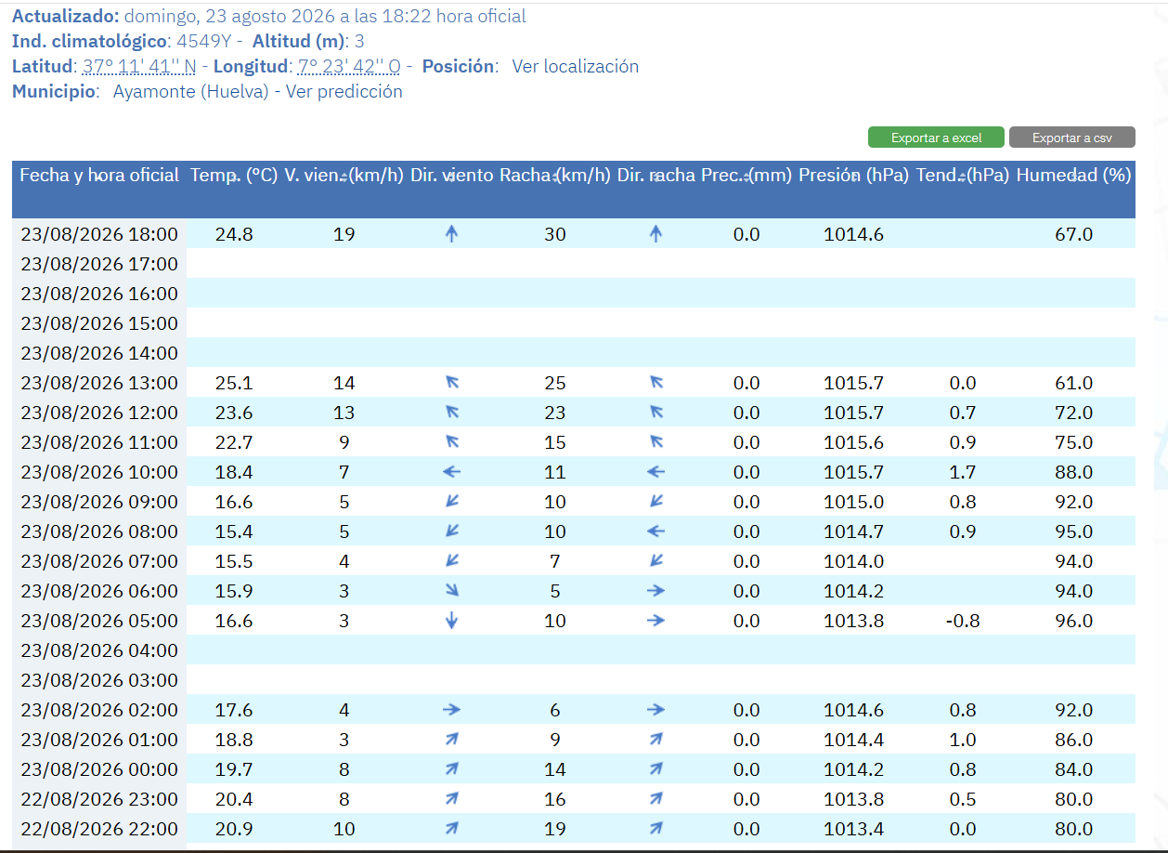
Task: Select tendency value -0.8
Action: coord(962,621)
